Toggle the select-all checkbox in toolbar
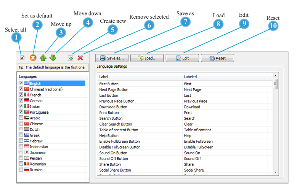The height and width of the screenshot is (186, 305). pos(22,58)
